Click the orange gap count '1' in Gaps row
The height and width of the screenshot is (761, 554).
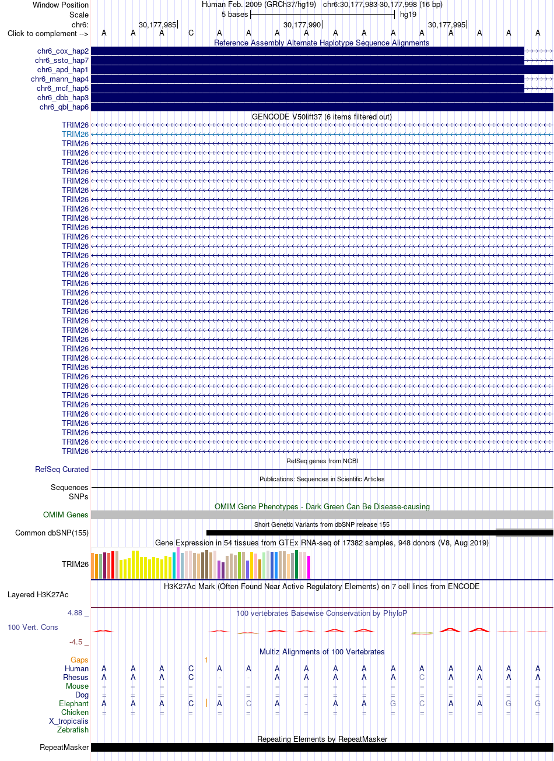click(x=206, y=660)
